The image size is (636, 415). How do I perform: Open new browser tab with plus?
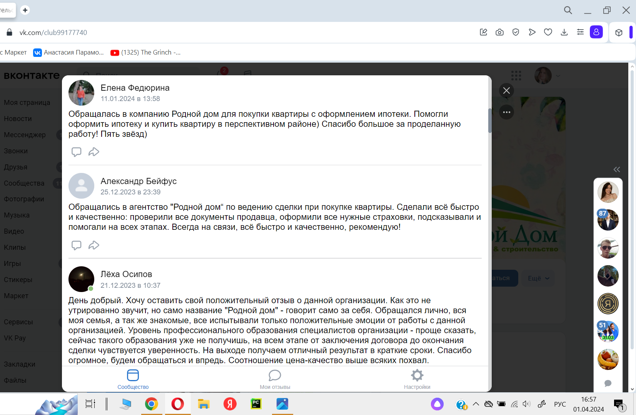(x=25, y=10)
